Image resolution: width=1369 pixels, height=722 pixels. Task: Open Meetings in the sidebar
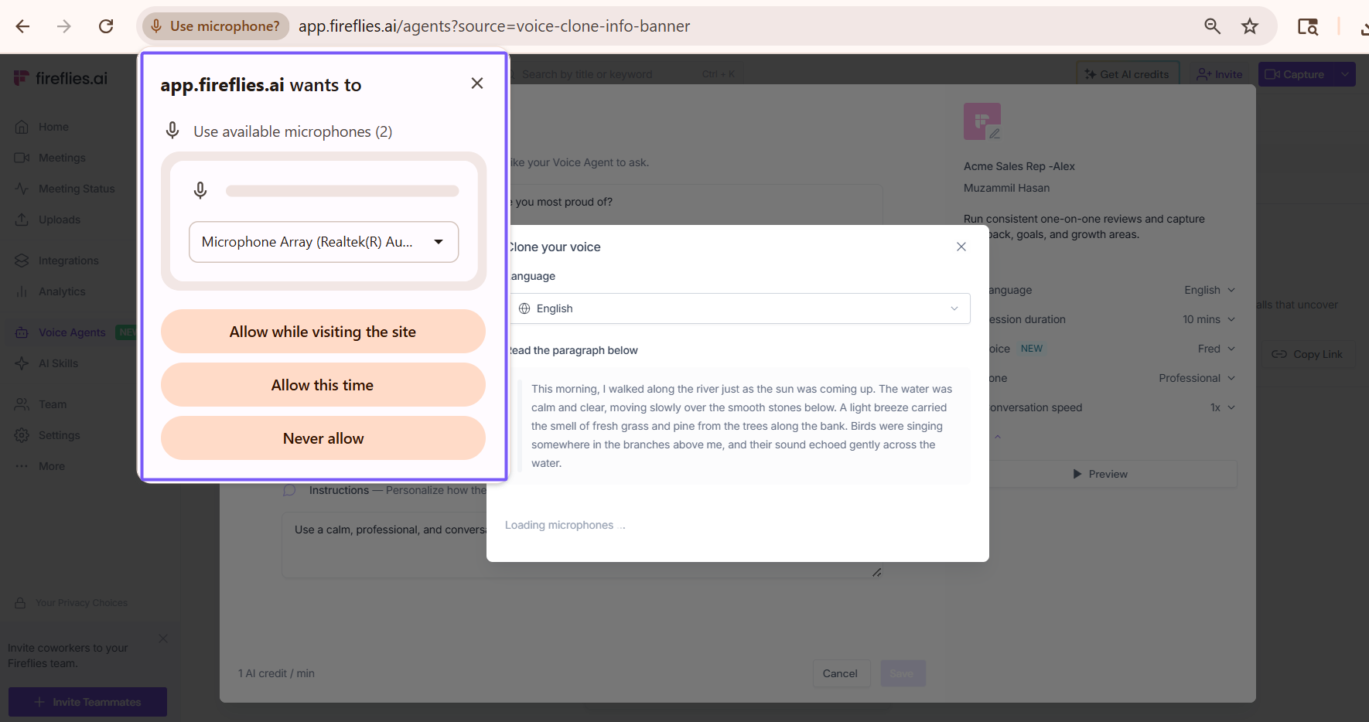pyautogui.click(x=62, y=158)
